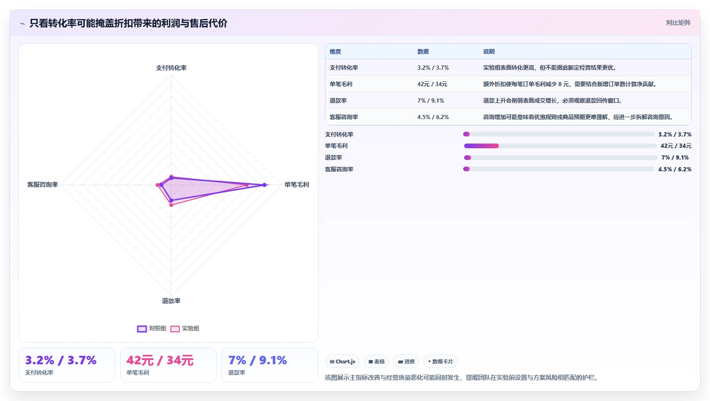The height and width of the screenshot is (401, 710).
Task: Click the explanation starting 咨询增加可能意味着
Action: pos(579,117)
